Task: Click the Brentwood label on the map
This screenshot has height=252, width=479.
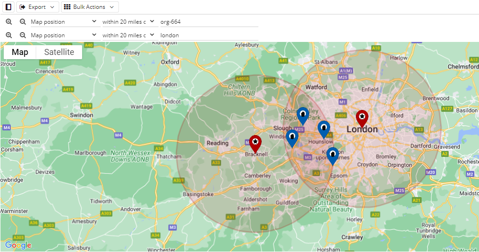Action: click(x=436, y=98)
